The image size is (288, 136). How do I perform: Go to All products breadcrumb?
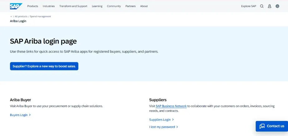tap(21, 16)
